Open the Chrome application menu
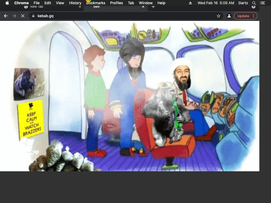 21,3
